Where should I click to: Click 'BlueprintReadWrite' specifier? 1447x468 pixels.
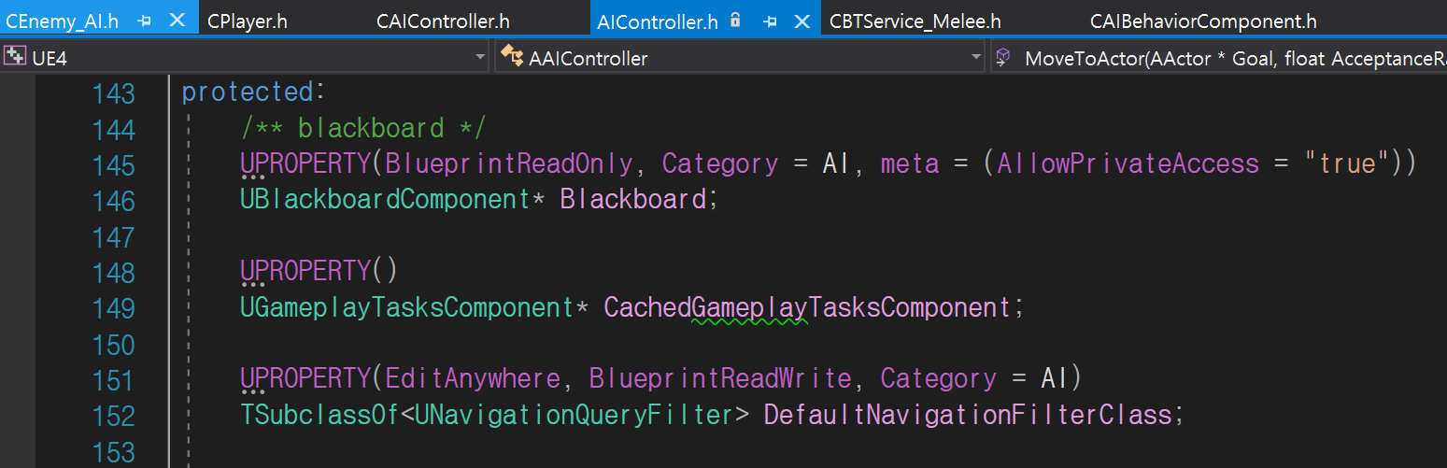720,378
